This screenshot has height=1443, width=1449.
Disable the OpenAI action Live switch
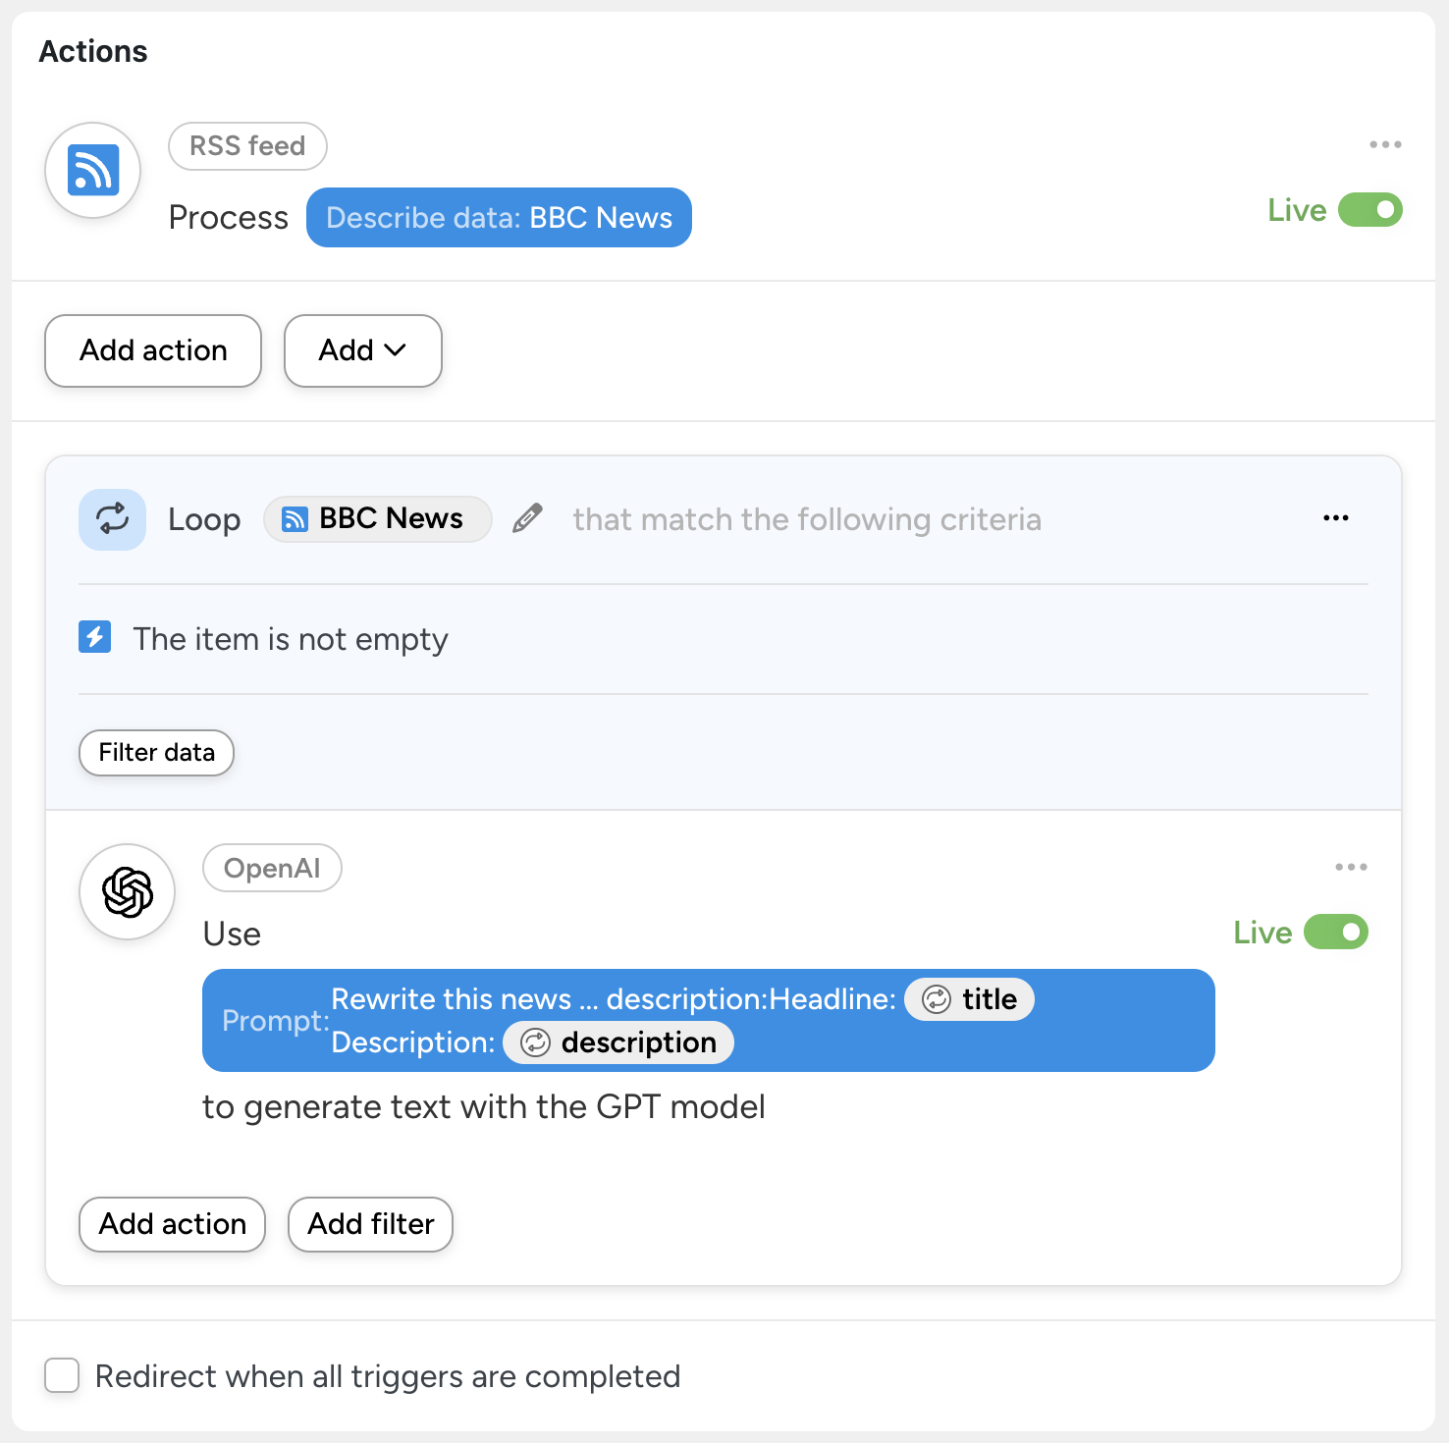(1336, 932)
